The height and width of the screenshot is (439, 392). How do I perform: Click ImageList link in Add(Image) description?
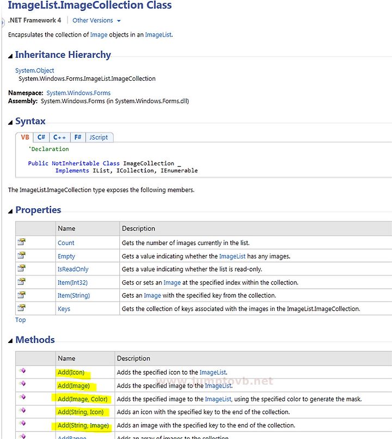[x=218, y=386]
